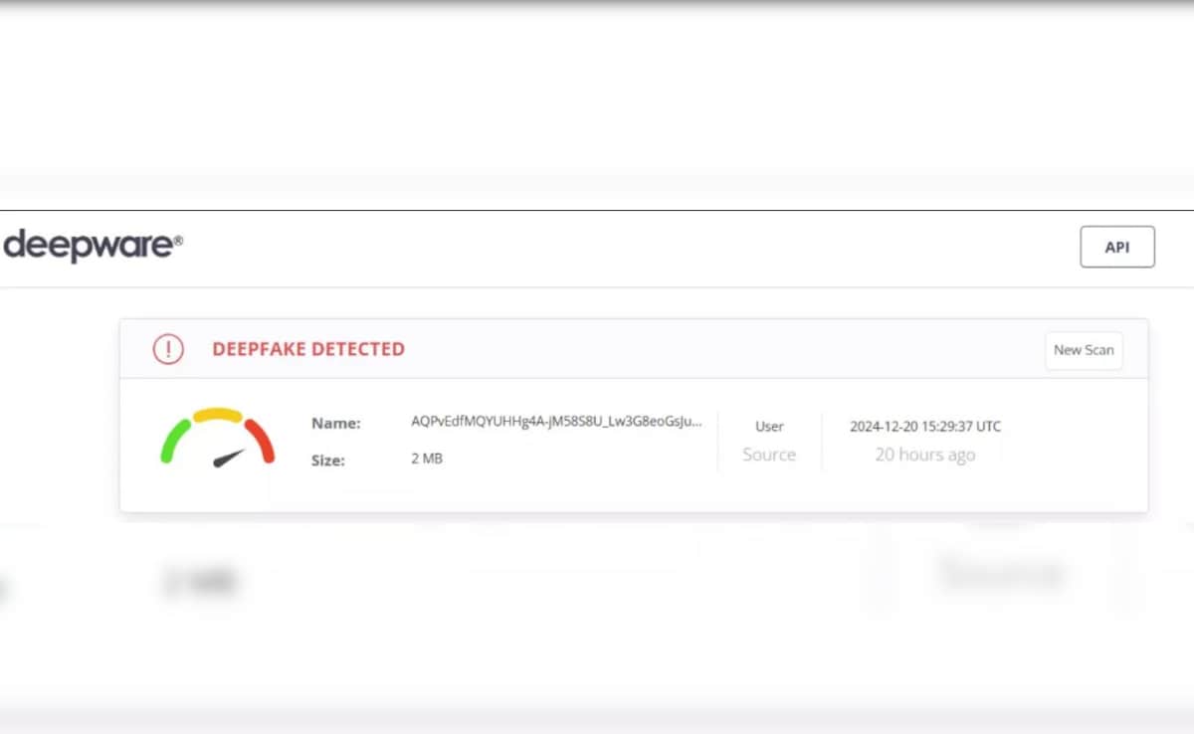The image size is (1194, 734).
Task: Click the blurred Source text below the card
Action: (x=1000, y=573)
